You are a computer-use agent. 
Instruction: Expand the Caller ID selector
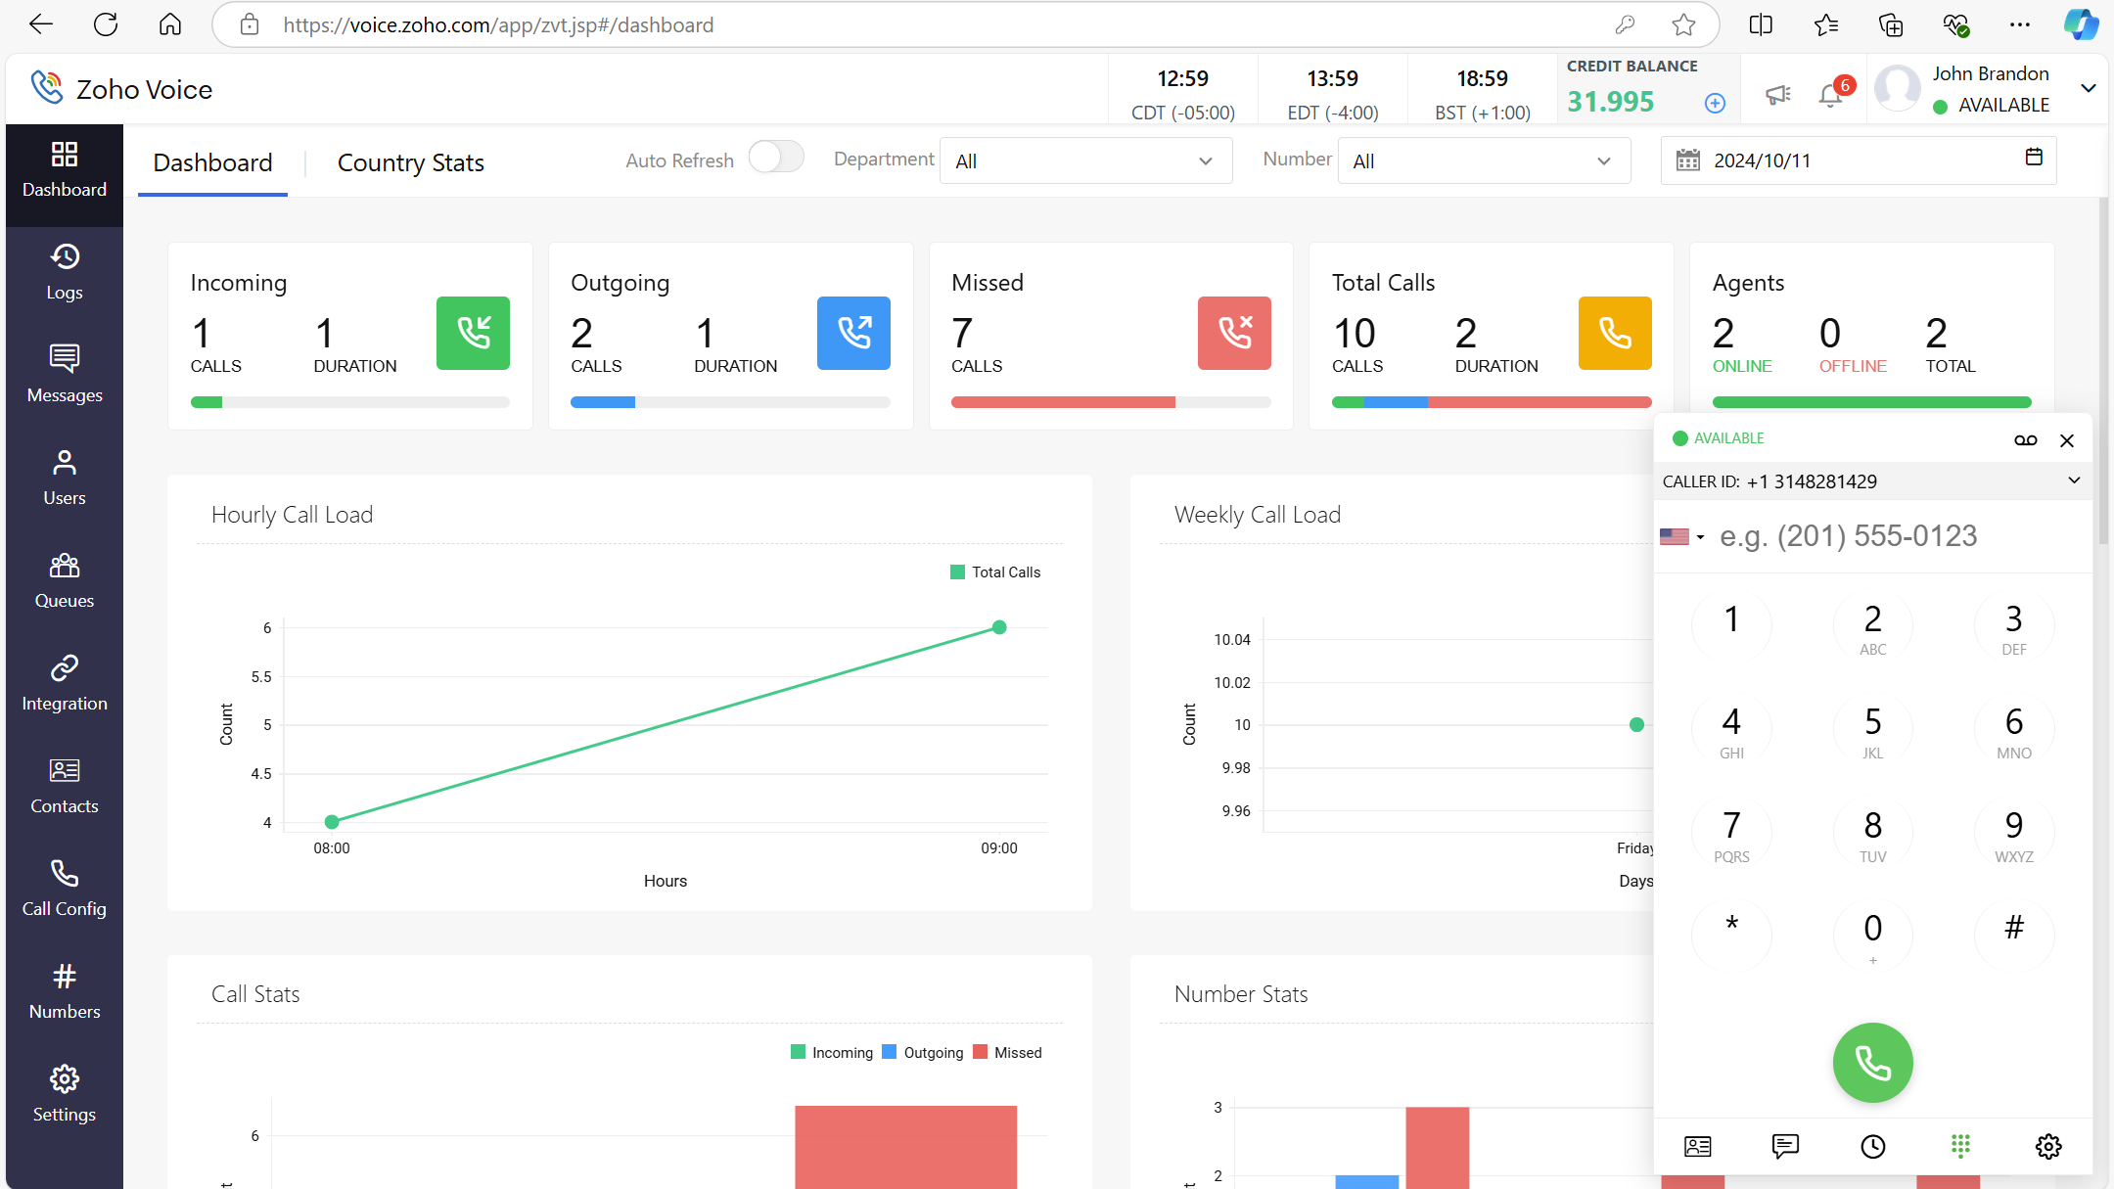coord(2074,480)
